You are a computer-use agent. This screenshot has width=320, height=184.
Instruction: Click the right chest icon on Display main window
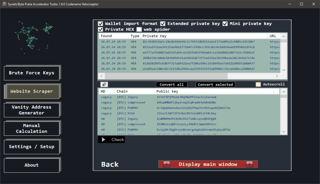(x=250, y=164)
